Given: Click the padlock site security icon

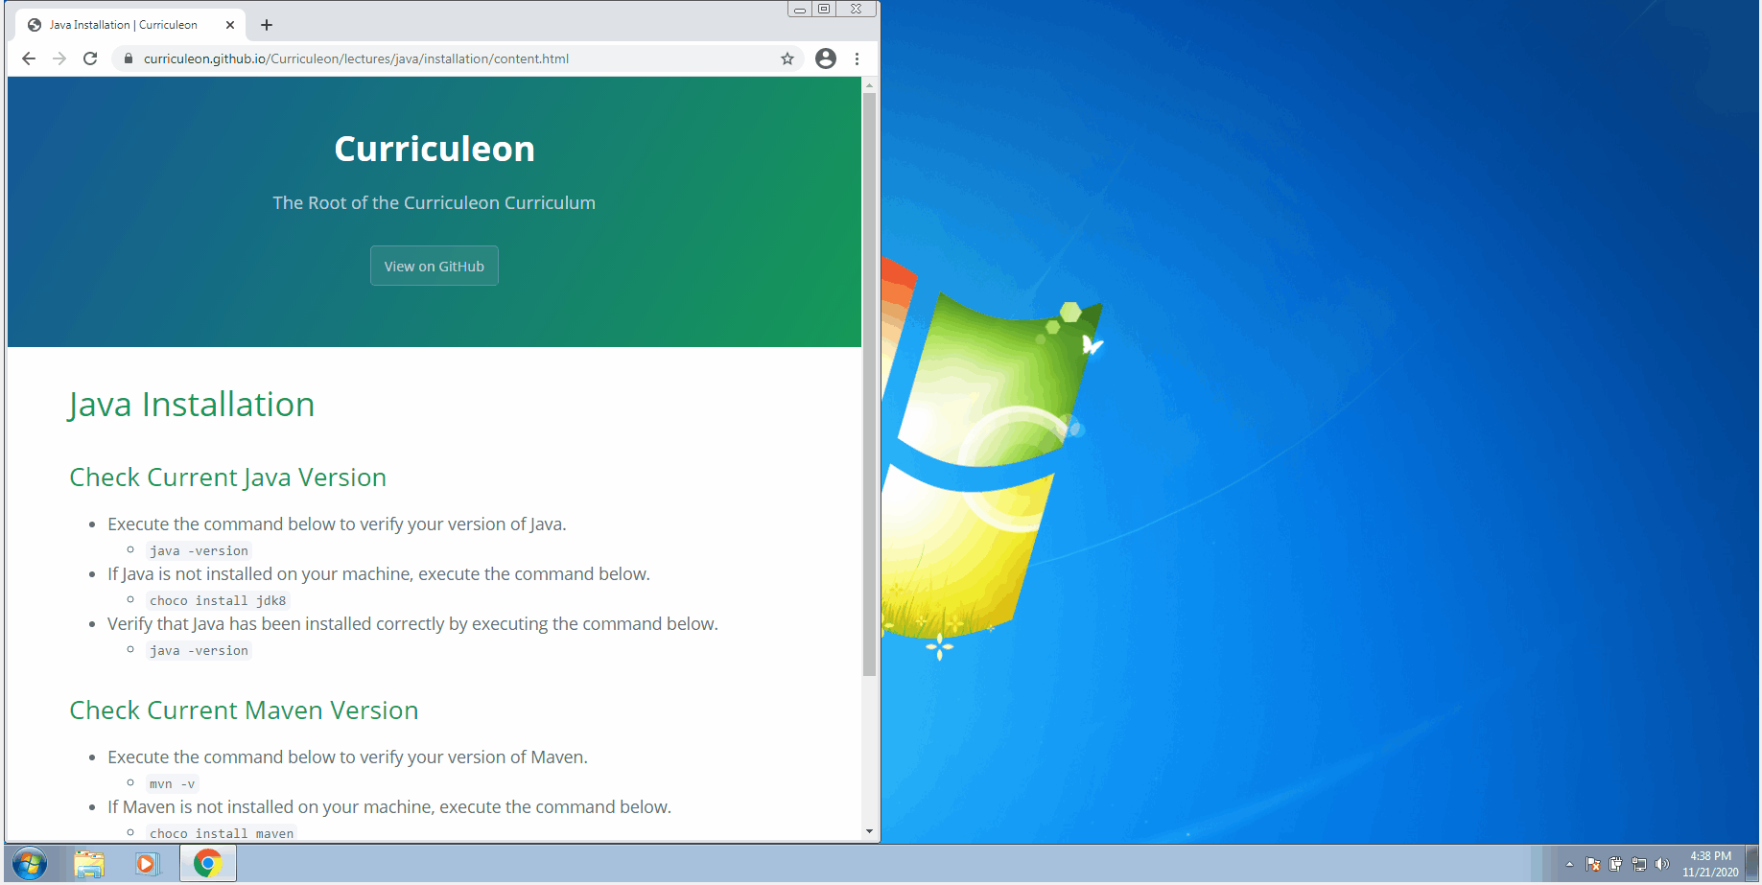Looking at the screenshot, I should [x=128, y=58].
